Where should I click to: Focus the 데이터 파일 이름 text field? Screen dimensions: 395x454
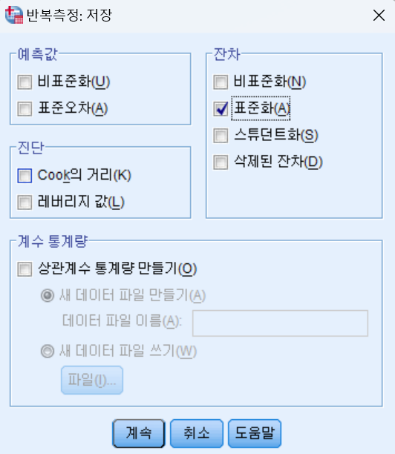[x=280, y=323]
